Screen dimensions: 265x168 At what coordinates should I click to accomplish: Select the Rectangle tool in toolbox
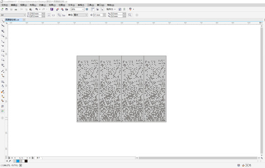(2, 50)
